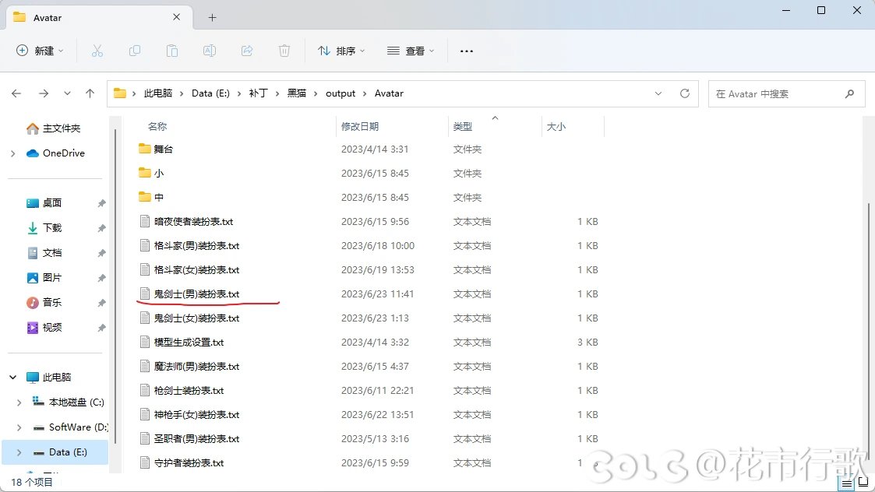Collapse the 此电脑 tree node

tap(12, 378)
